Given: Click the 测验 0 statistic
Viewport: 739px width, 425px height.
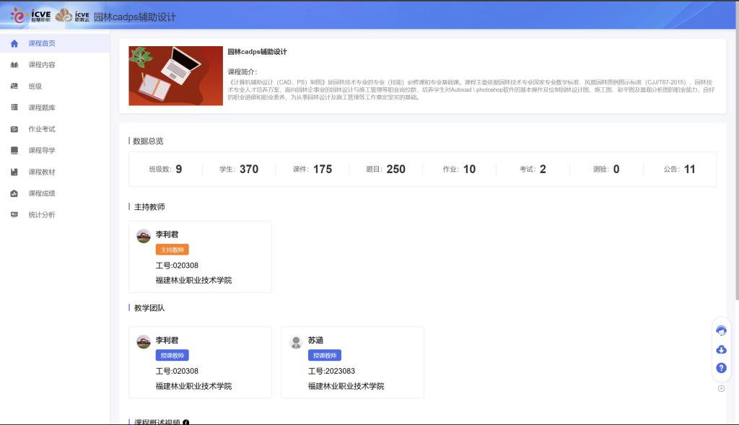Looking at the screenshot, I should point(606,169).
